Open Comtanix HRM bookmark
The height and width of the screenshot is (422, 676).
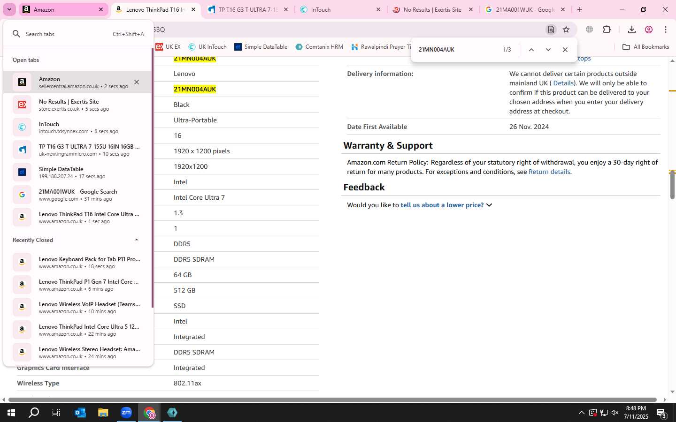319,47
